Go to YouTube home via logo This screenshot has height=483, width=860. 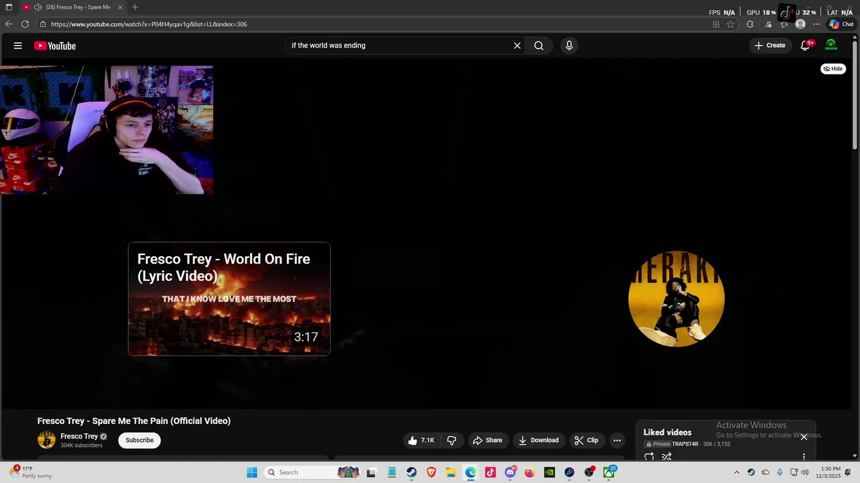[x=55, y=46]
